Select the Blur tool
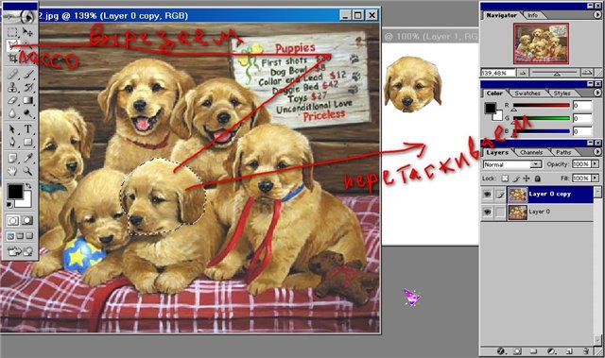The height and width of the screenshot is (358, 605). [x=12, y=113]
